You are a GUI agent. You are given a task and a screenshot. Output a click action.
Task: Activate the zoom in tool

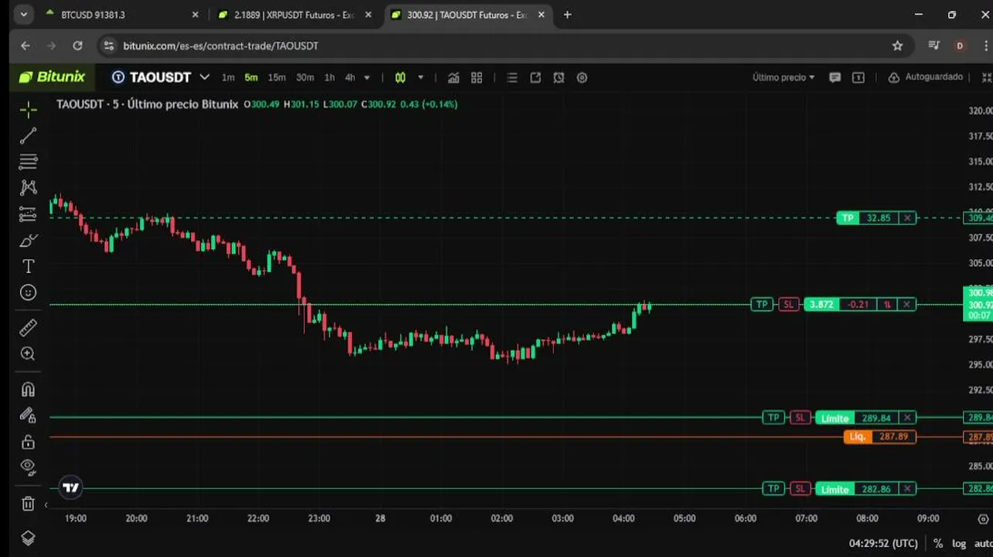29,354
